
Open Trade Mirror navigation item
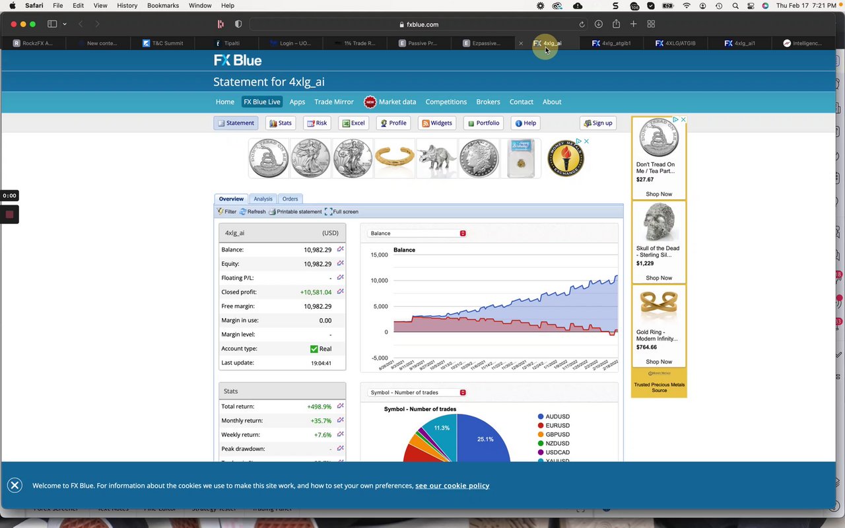tap(334, 102)
